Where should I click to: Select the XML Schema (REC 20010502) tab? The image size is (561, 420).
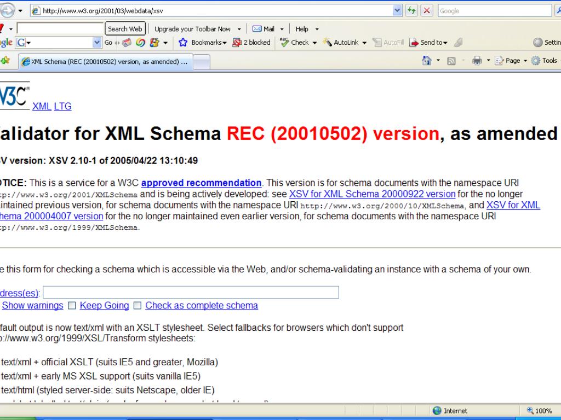[x=106, y=62]
